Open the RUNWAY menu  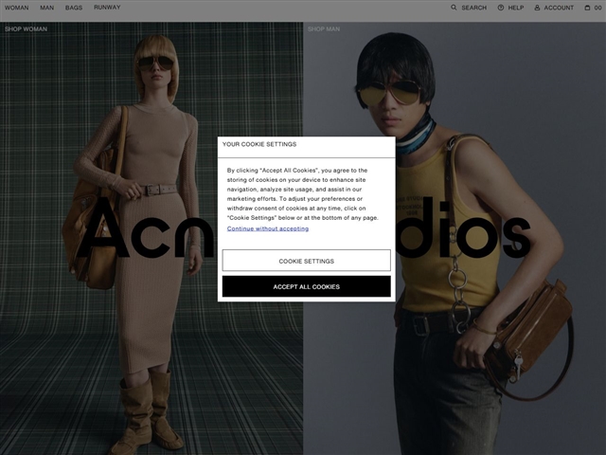click(x=107, y=8)
